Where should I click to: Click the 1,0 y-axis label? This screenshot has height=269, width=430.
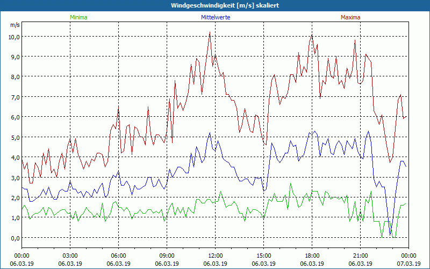click(15, 218)
